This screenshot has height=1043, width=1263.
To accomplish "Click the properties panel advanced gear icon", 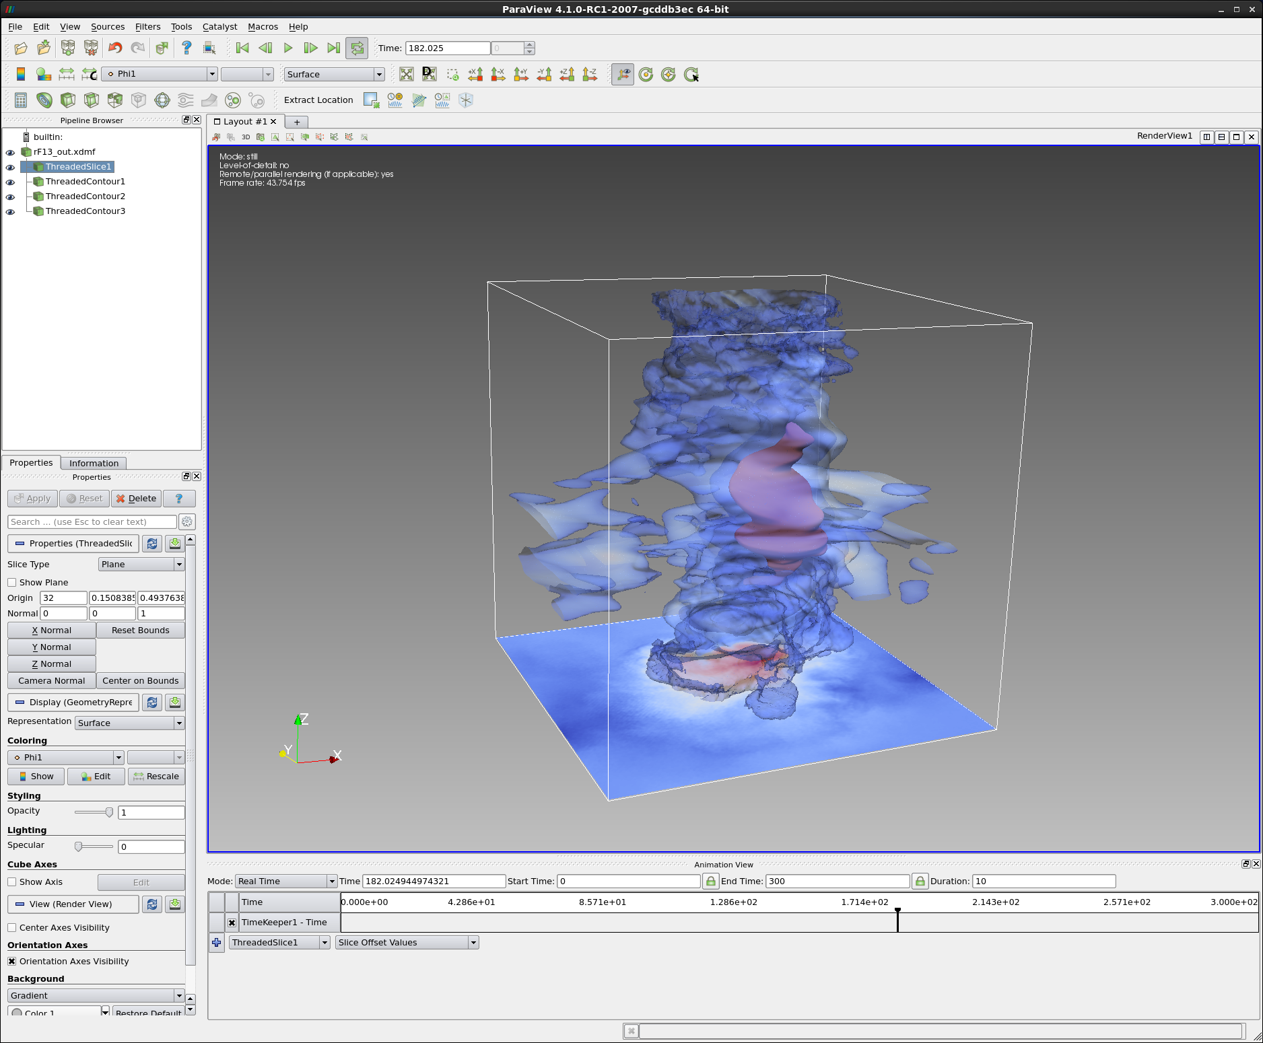I will (187, 521).
